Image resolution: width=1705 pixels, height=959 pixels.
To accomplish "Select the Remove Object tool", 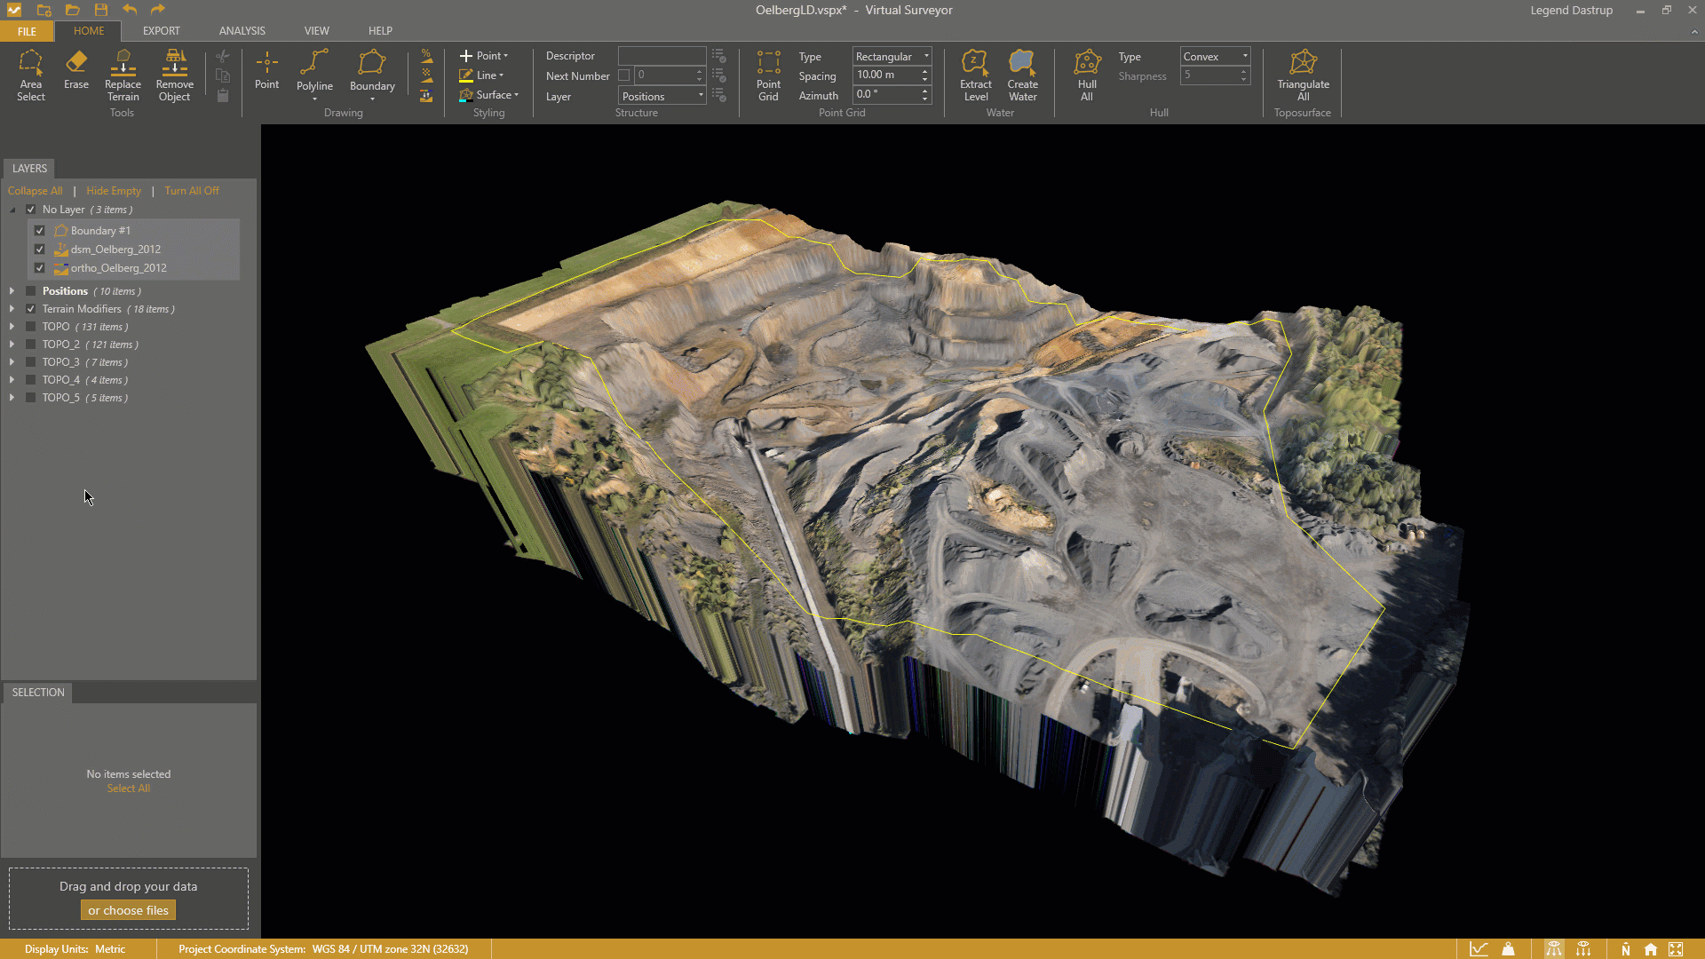I will (174, 75).
